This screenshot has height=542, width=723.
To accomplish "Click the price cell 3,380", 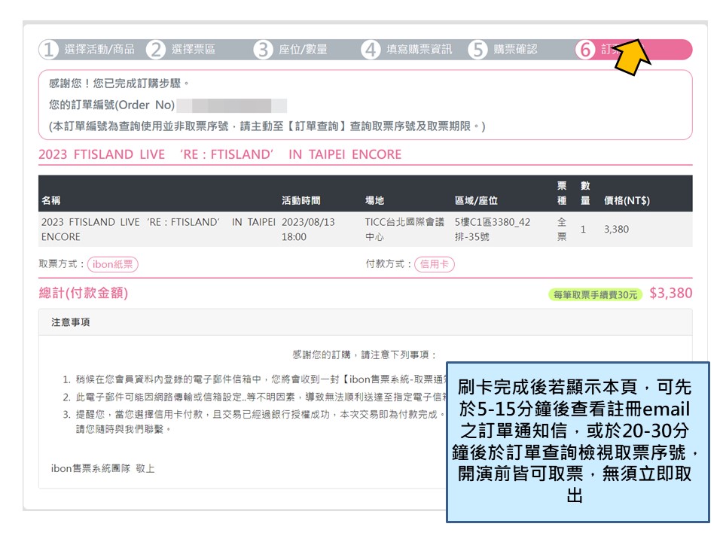I will [616, 229].
